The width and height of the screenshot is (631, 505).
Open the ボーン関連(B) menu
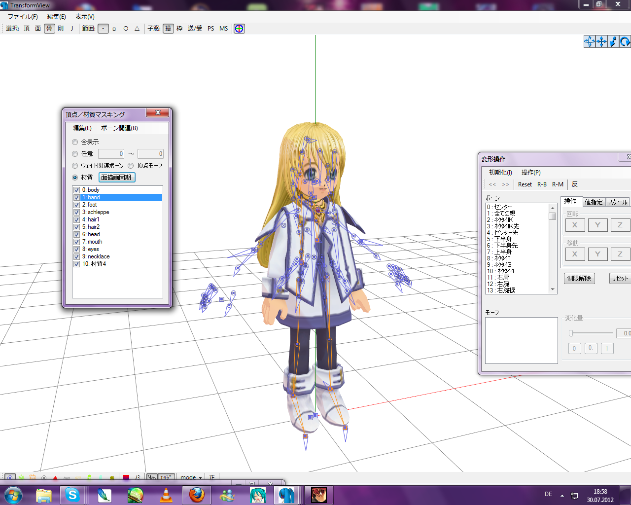coord(119,128)
